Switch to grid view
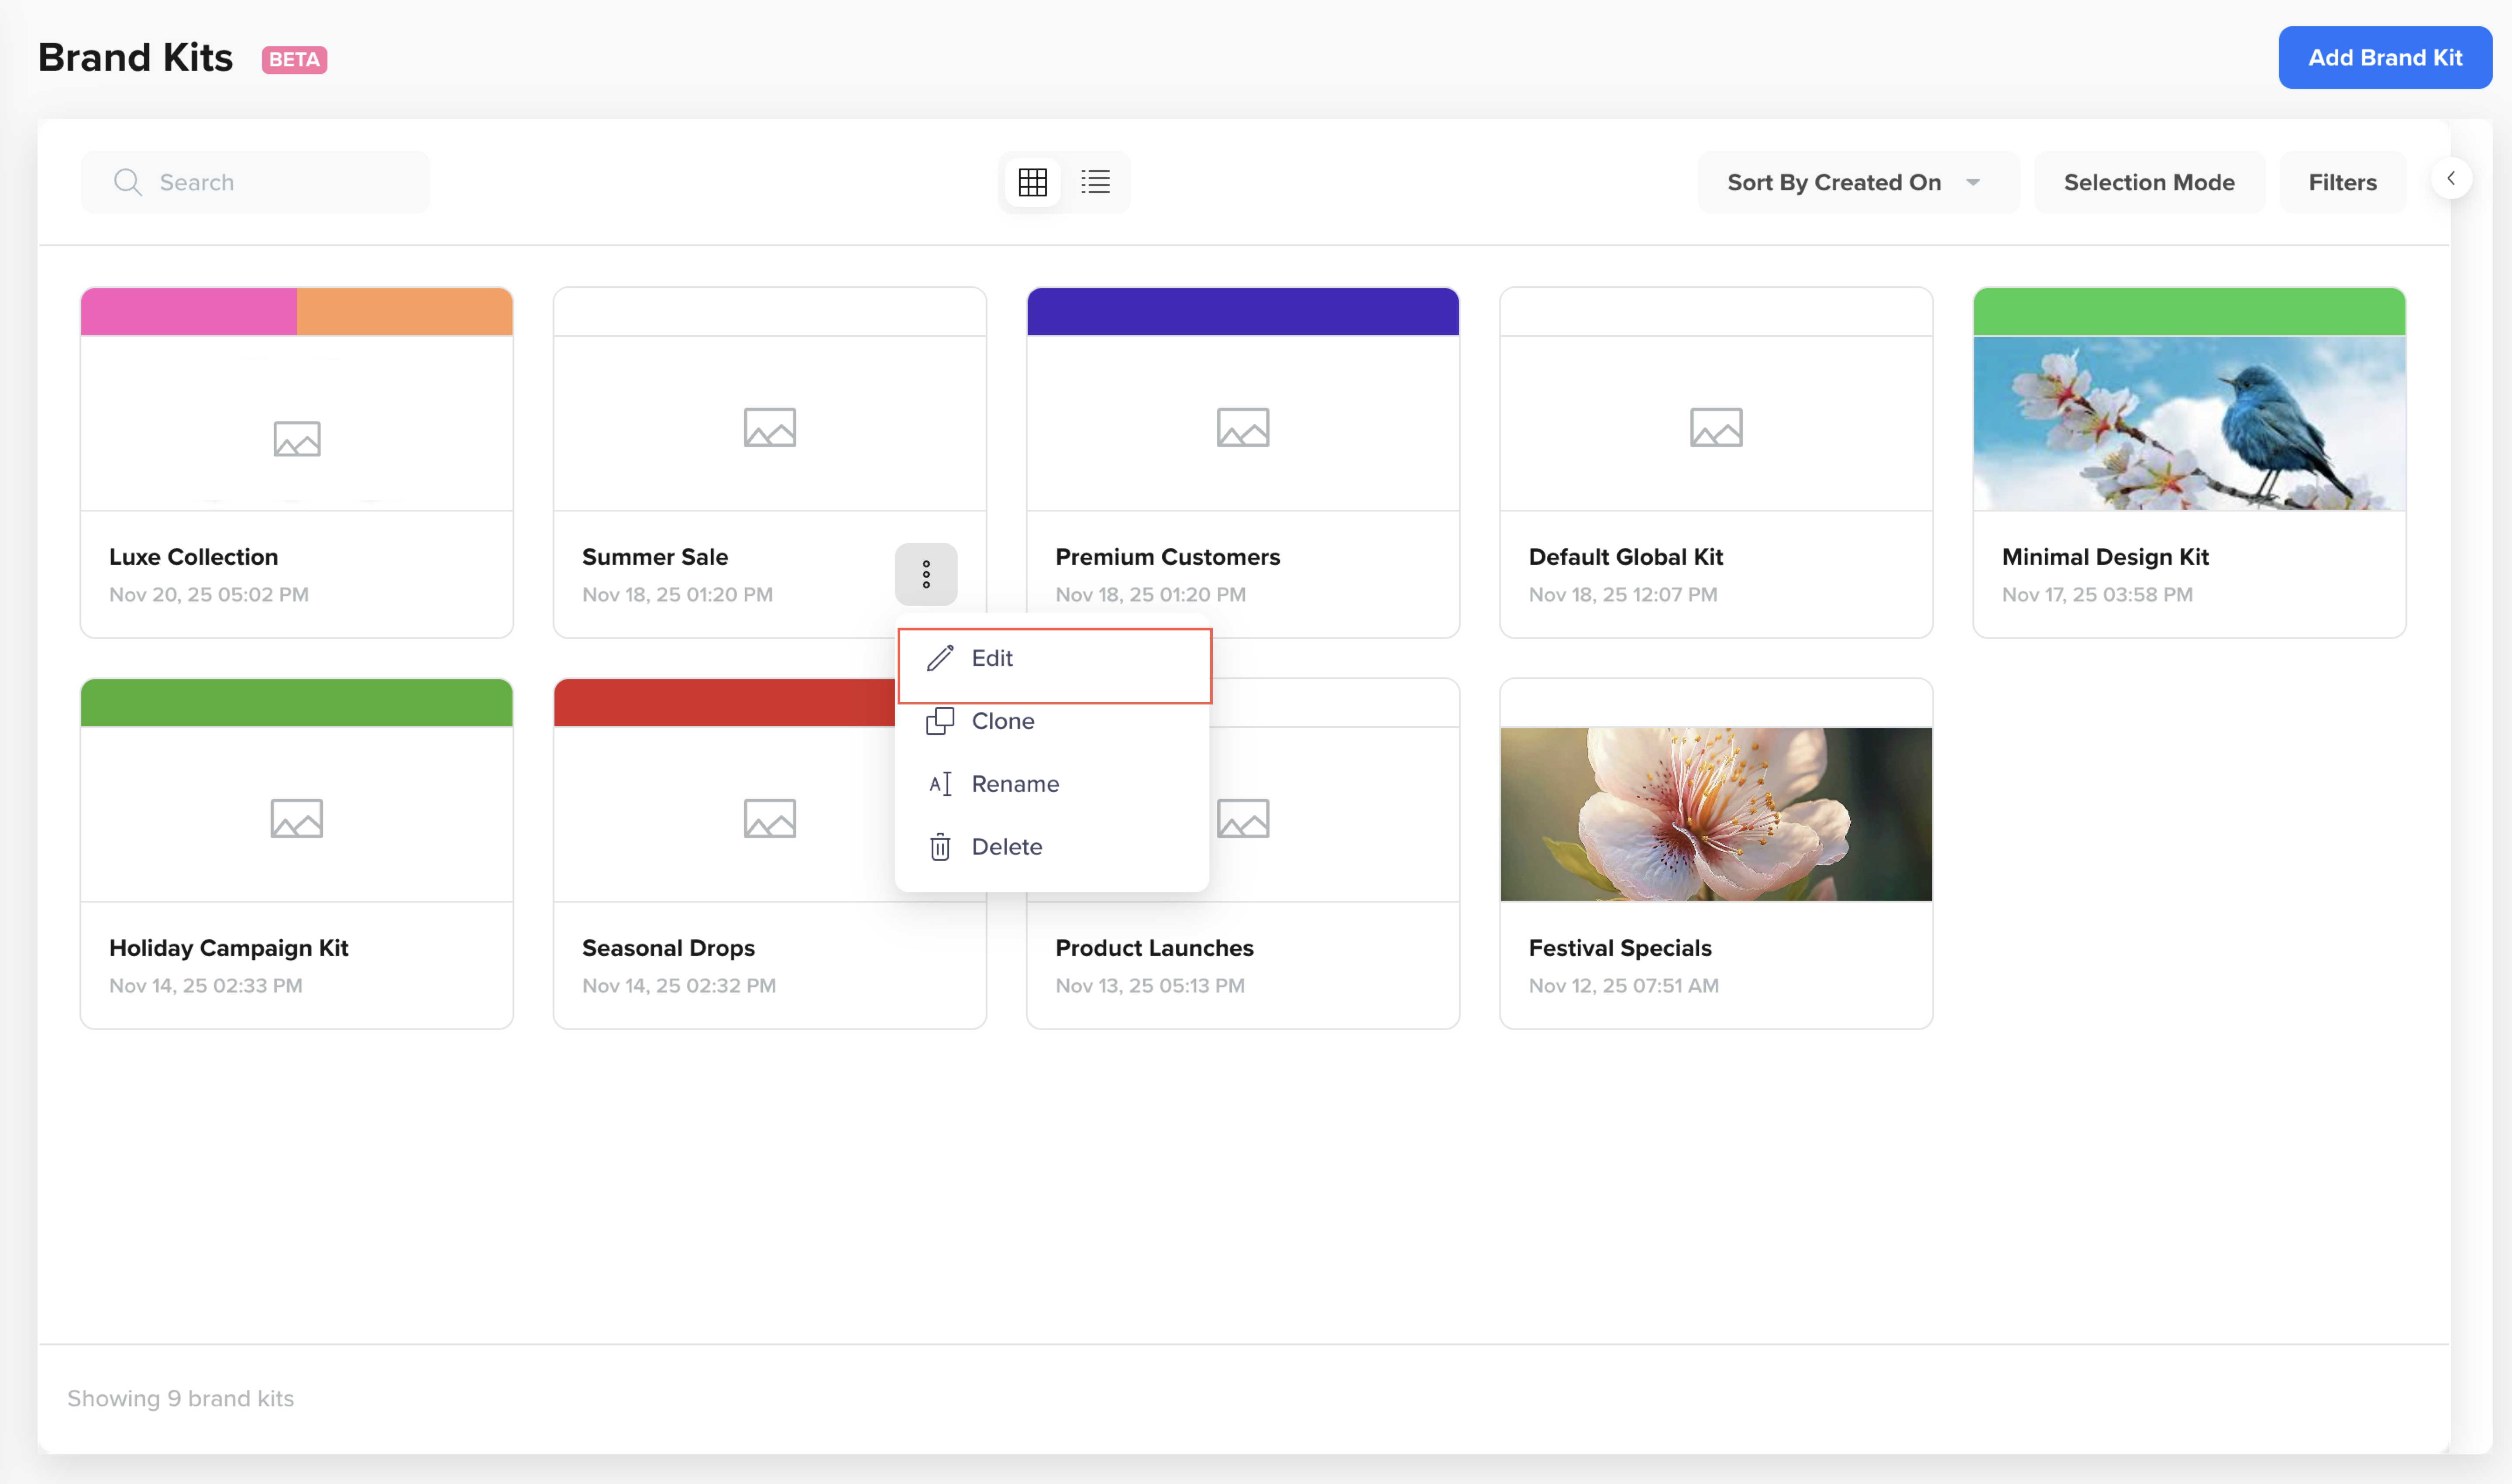The image size is (2512, 1484). pos(1032,182)
